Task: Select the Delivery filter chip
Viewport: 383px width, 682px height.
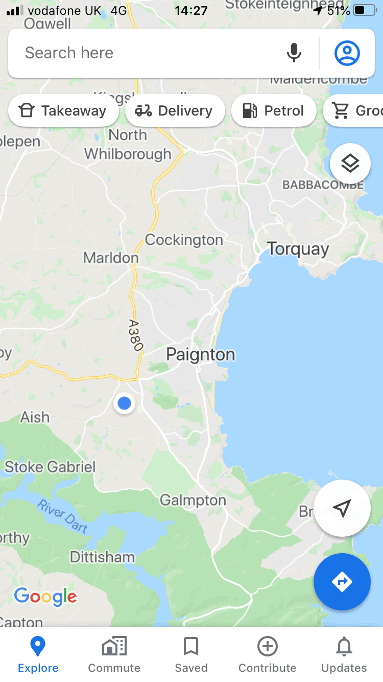Action: tap(175, 110)
